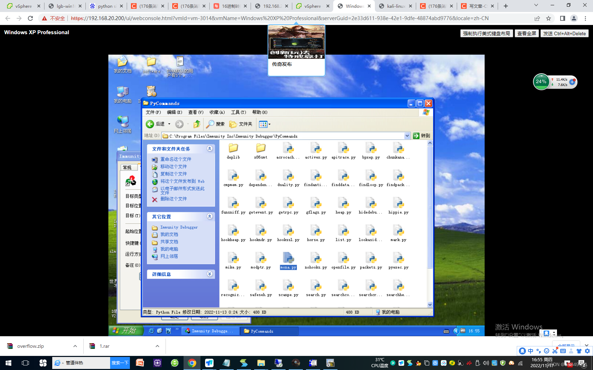Click 强制执行美式键盘布局 button

pos(486,33)
